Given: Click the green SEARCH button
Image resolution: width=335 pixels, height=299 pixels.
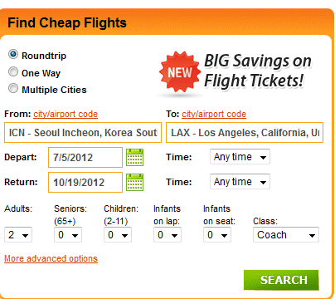Looking at the screenshot, I should coord(281,280).
